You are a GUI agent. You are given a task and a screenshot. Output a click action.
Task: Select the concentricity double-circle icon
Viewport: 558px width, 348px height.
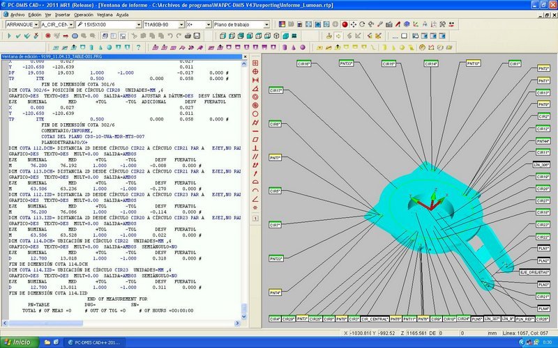click(x=255, y=97)
